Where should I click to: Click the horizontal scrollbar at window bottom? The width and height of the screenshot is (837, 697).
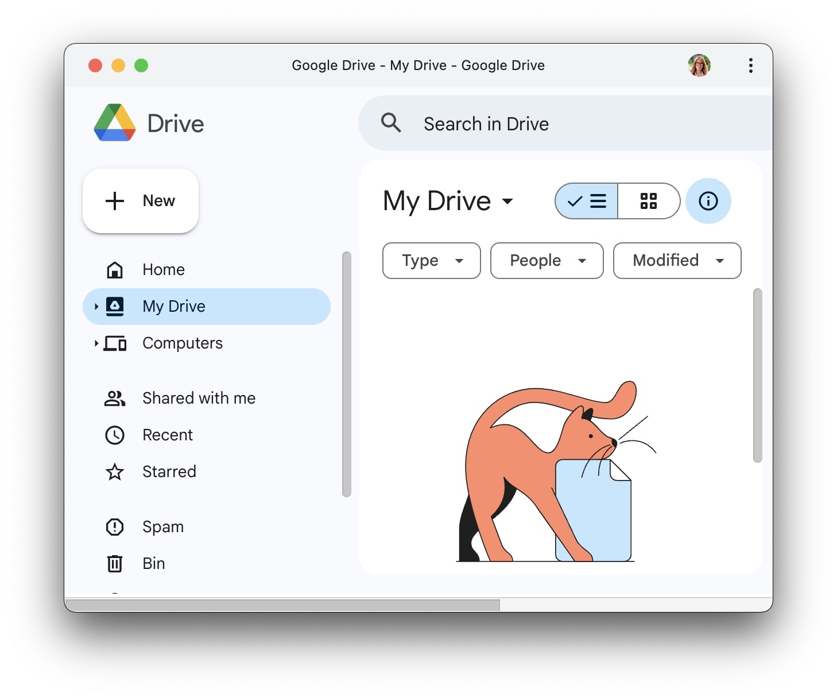[x=282, y=605]
